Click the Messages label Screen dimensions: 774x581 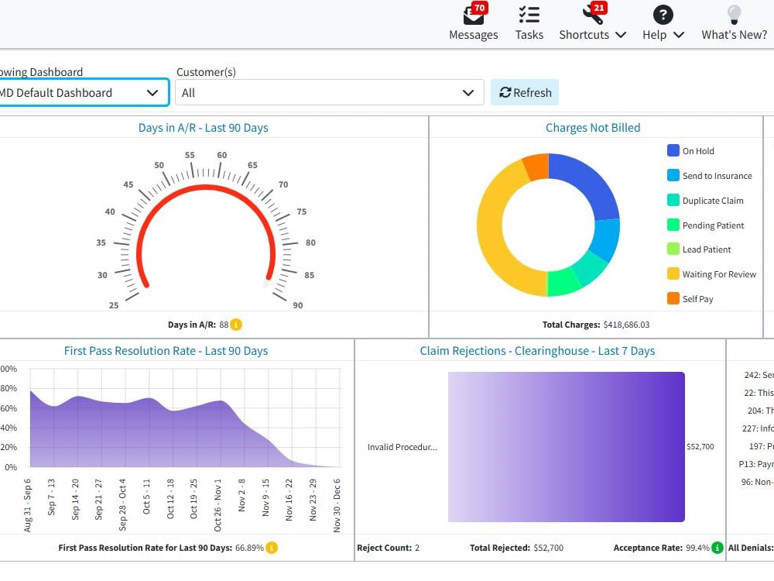pyautogui.click(x=474, y=35)
